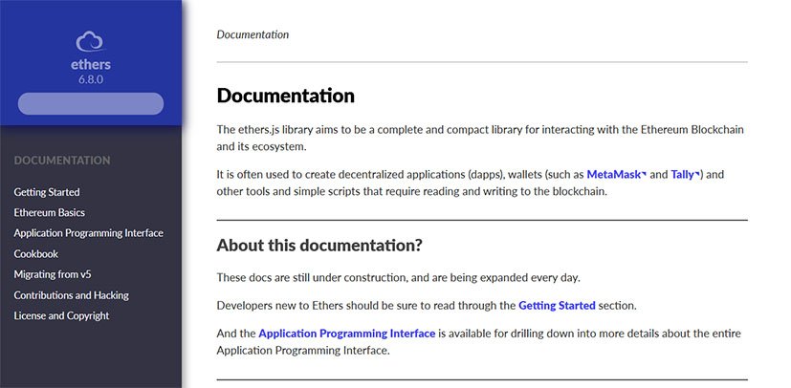This screenshot has width=791, height=388.
Task: Click the external-link arrow beside Tally
Action: [x=699, y=174]
